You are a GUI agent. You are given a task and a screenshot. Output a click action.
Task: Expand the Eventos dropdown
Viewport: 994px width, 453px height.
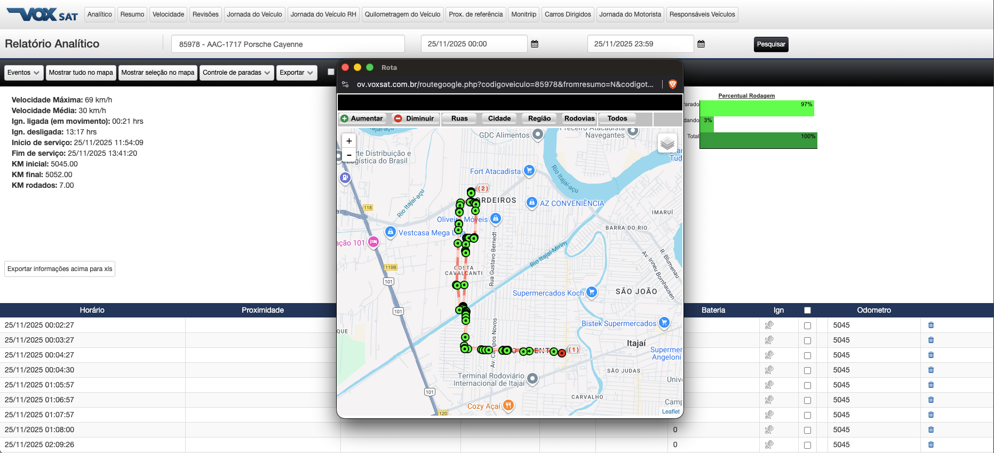click(23, 73)
